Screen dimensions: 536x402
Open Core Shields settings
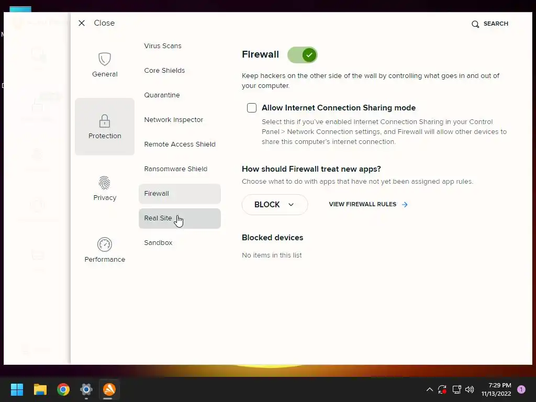164,71
